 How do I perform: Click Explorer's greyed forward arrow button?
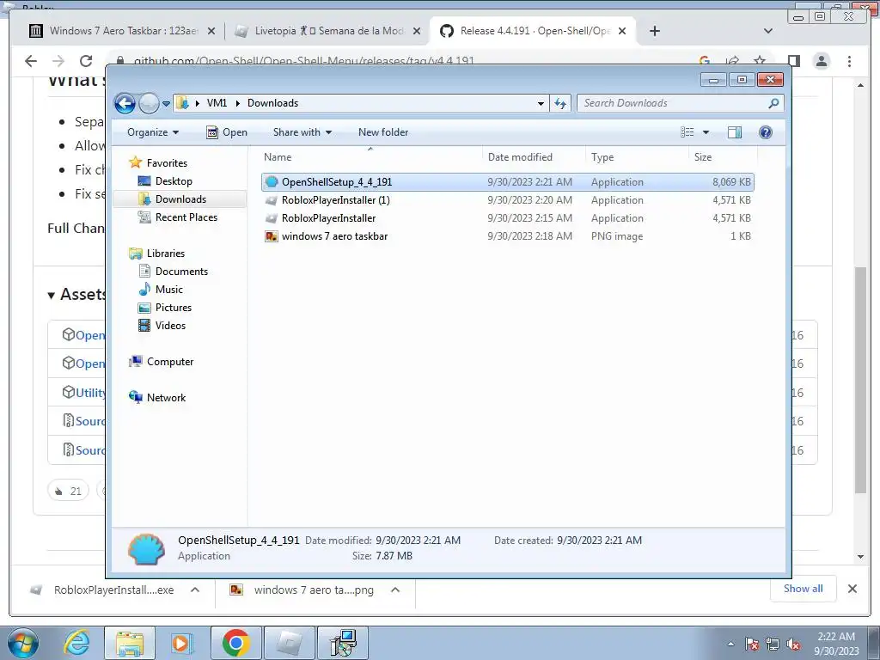tap(149, 103)
